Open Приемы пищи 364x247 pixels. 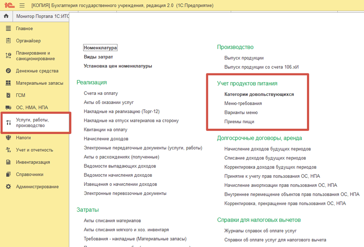click(239, 122)
